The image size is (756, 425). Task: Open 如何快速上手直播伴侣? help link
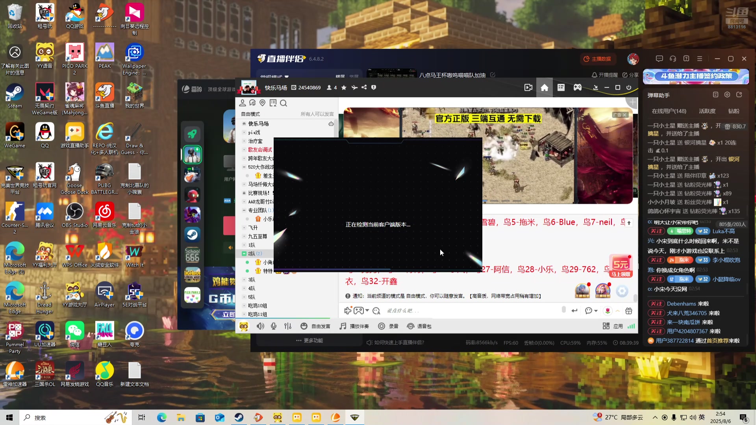click(395, 343)
